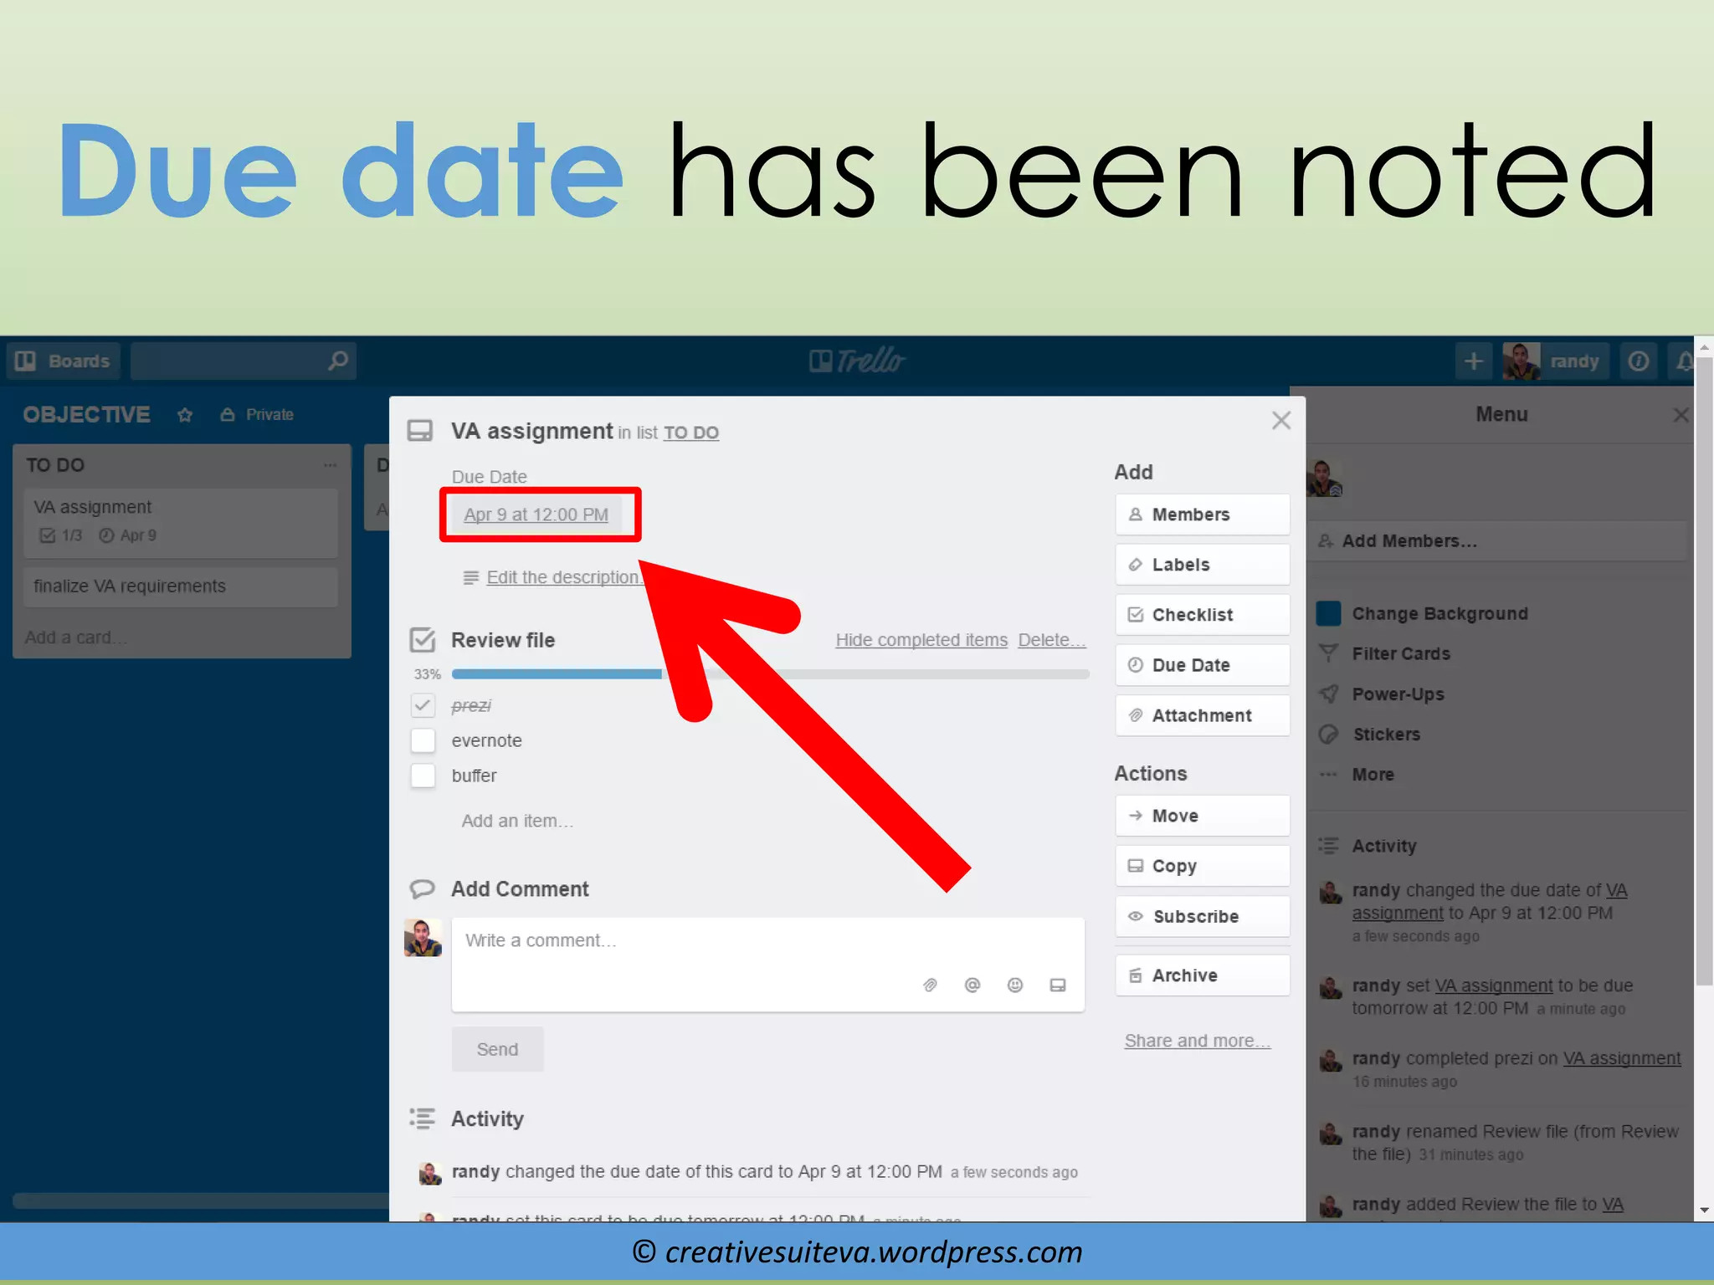The width and height of the screenshot is (1714, 1285).
Task: Click the mention @ icon in comment box
Action: tap(972, 985)
